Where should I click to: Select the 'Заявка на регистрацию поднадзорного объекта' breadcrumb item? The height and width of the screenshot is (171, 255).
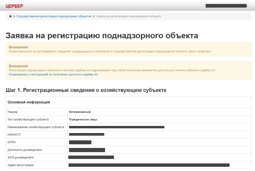128,16
